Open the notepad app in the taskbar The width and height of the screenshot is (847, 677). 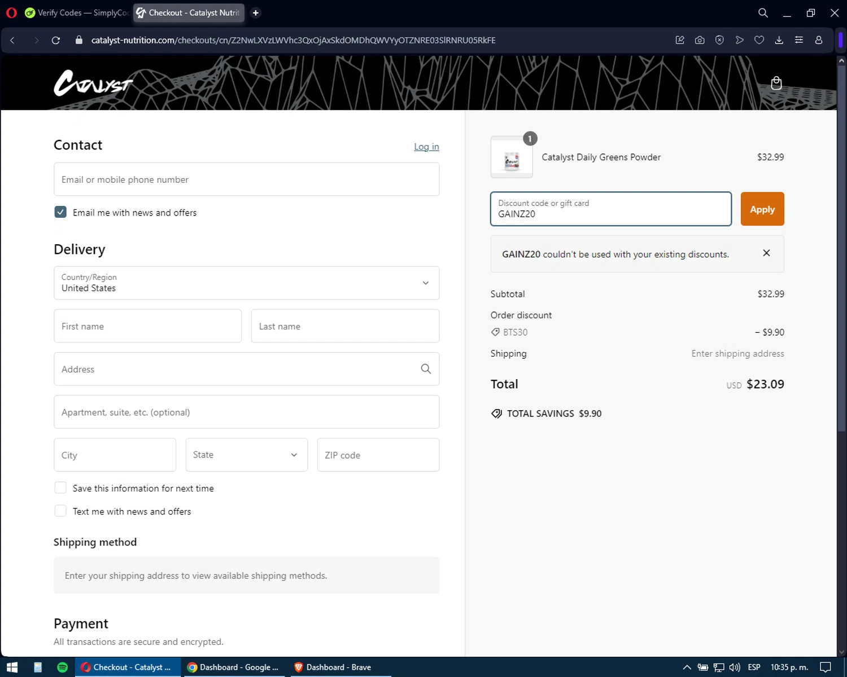(38, 667)
